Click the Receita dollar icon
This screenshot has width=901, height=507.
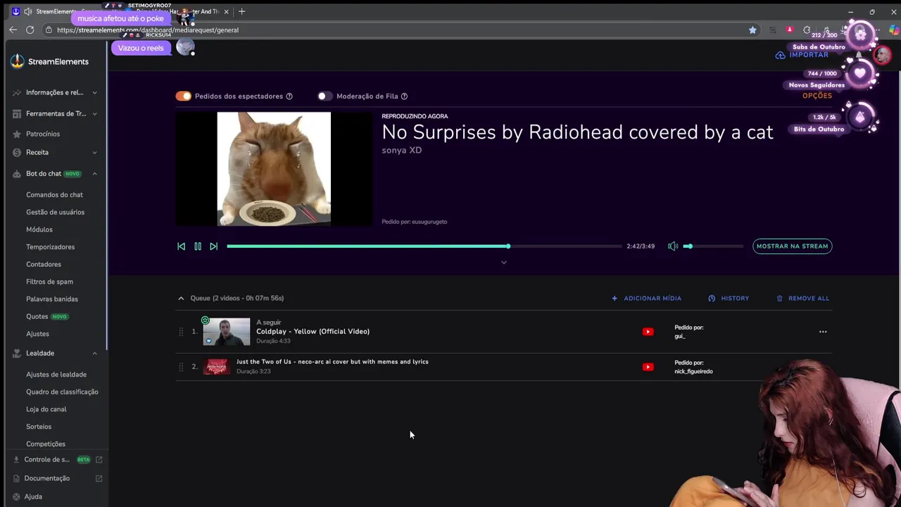point(17,152)
